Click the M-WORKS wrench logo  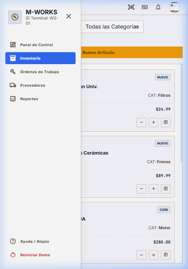click(x=15, y=17)
